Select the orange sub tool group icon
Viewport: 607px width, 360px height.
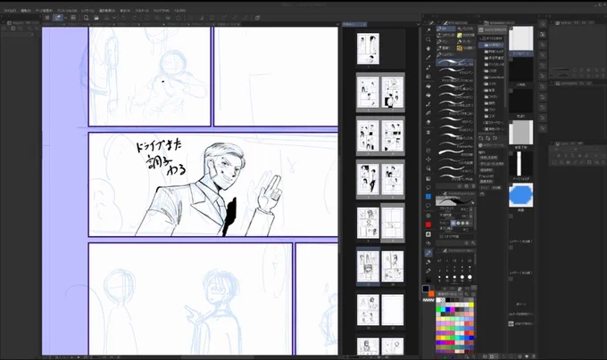point(460,48)
